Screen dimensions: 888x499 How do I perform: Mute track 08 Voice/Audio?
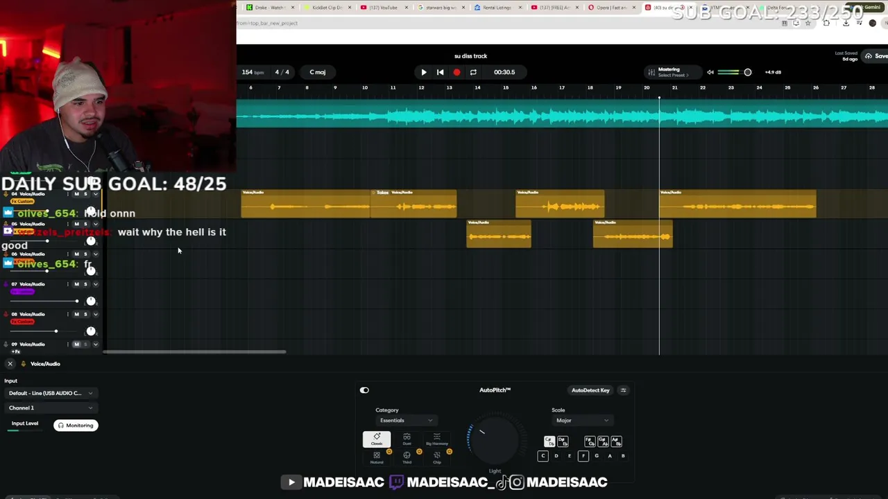[76, 314]
